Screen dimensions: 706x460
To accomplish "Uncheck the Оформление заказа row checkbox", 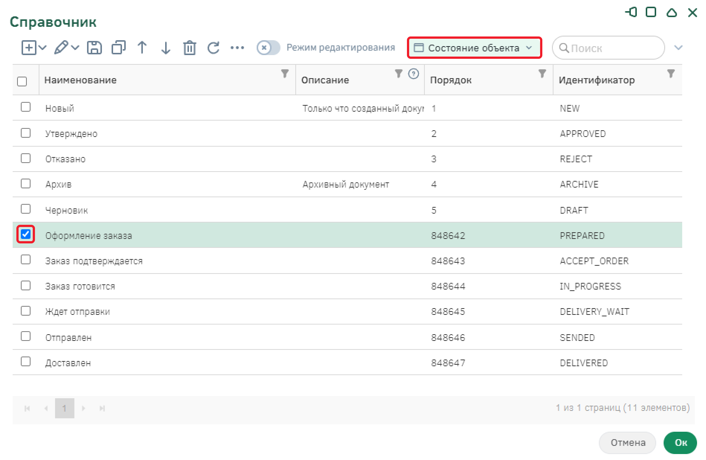I will pyautogui.click(x=26, y=234).
